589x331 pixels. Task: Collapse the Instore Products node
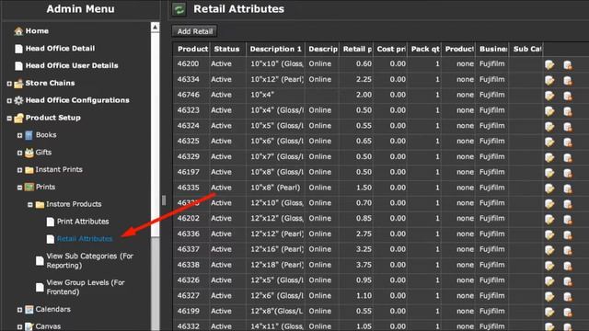coord(30,204)
